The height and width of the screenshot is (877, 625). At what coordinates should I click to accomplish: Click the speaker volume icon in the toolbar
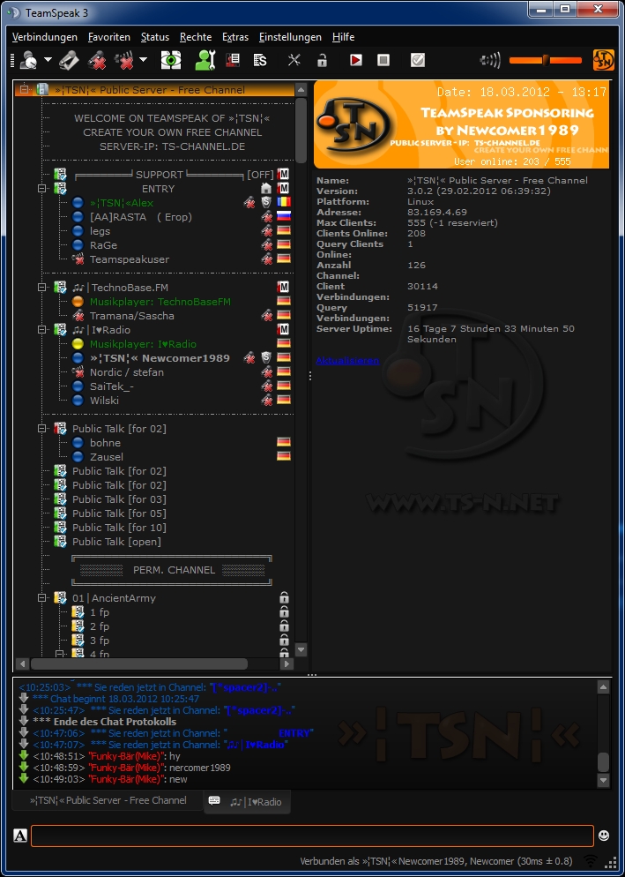[490, 60]
